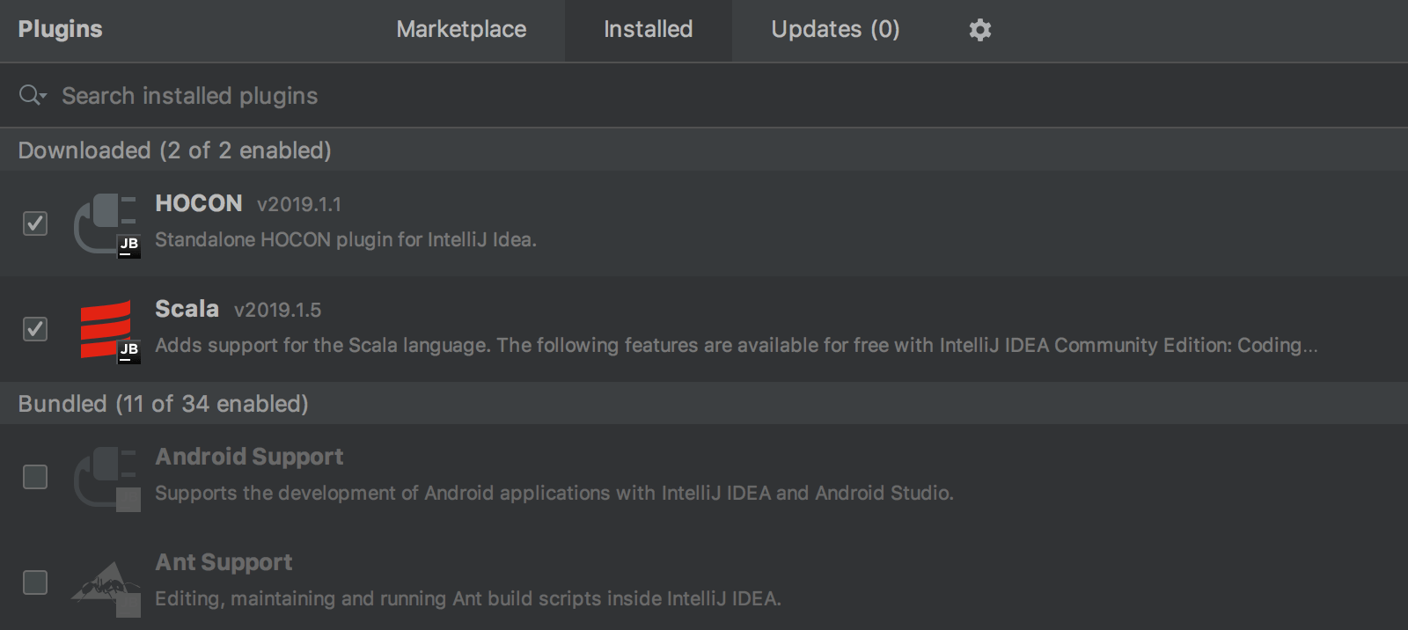Image resolution: width=1408 pixels, height=630 pixels.
Task: Select the HOCON plugin name
Action: pos(199,203)
